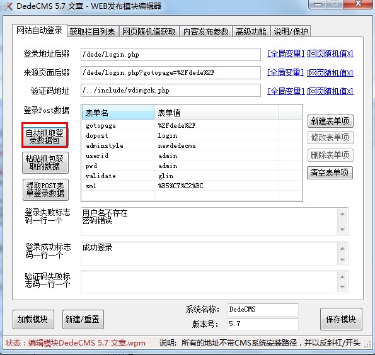Click 全局变量 link beside 登录地址后缀
The width and height of the screenshot is (375, 355).
click(286, 54)
